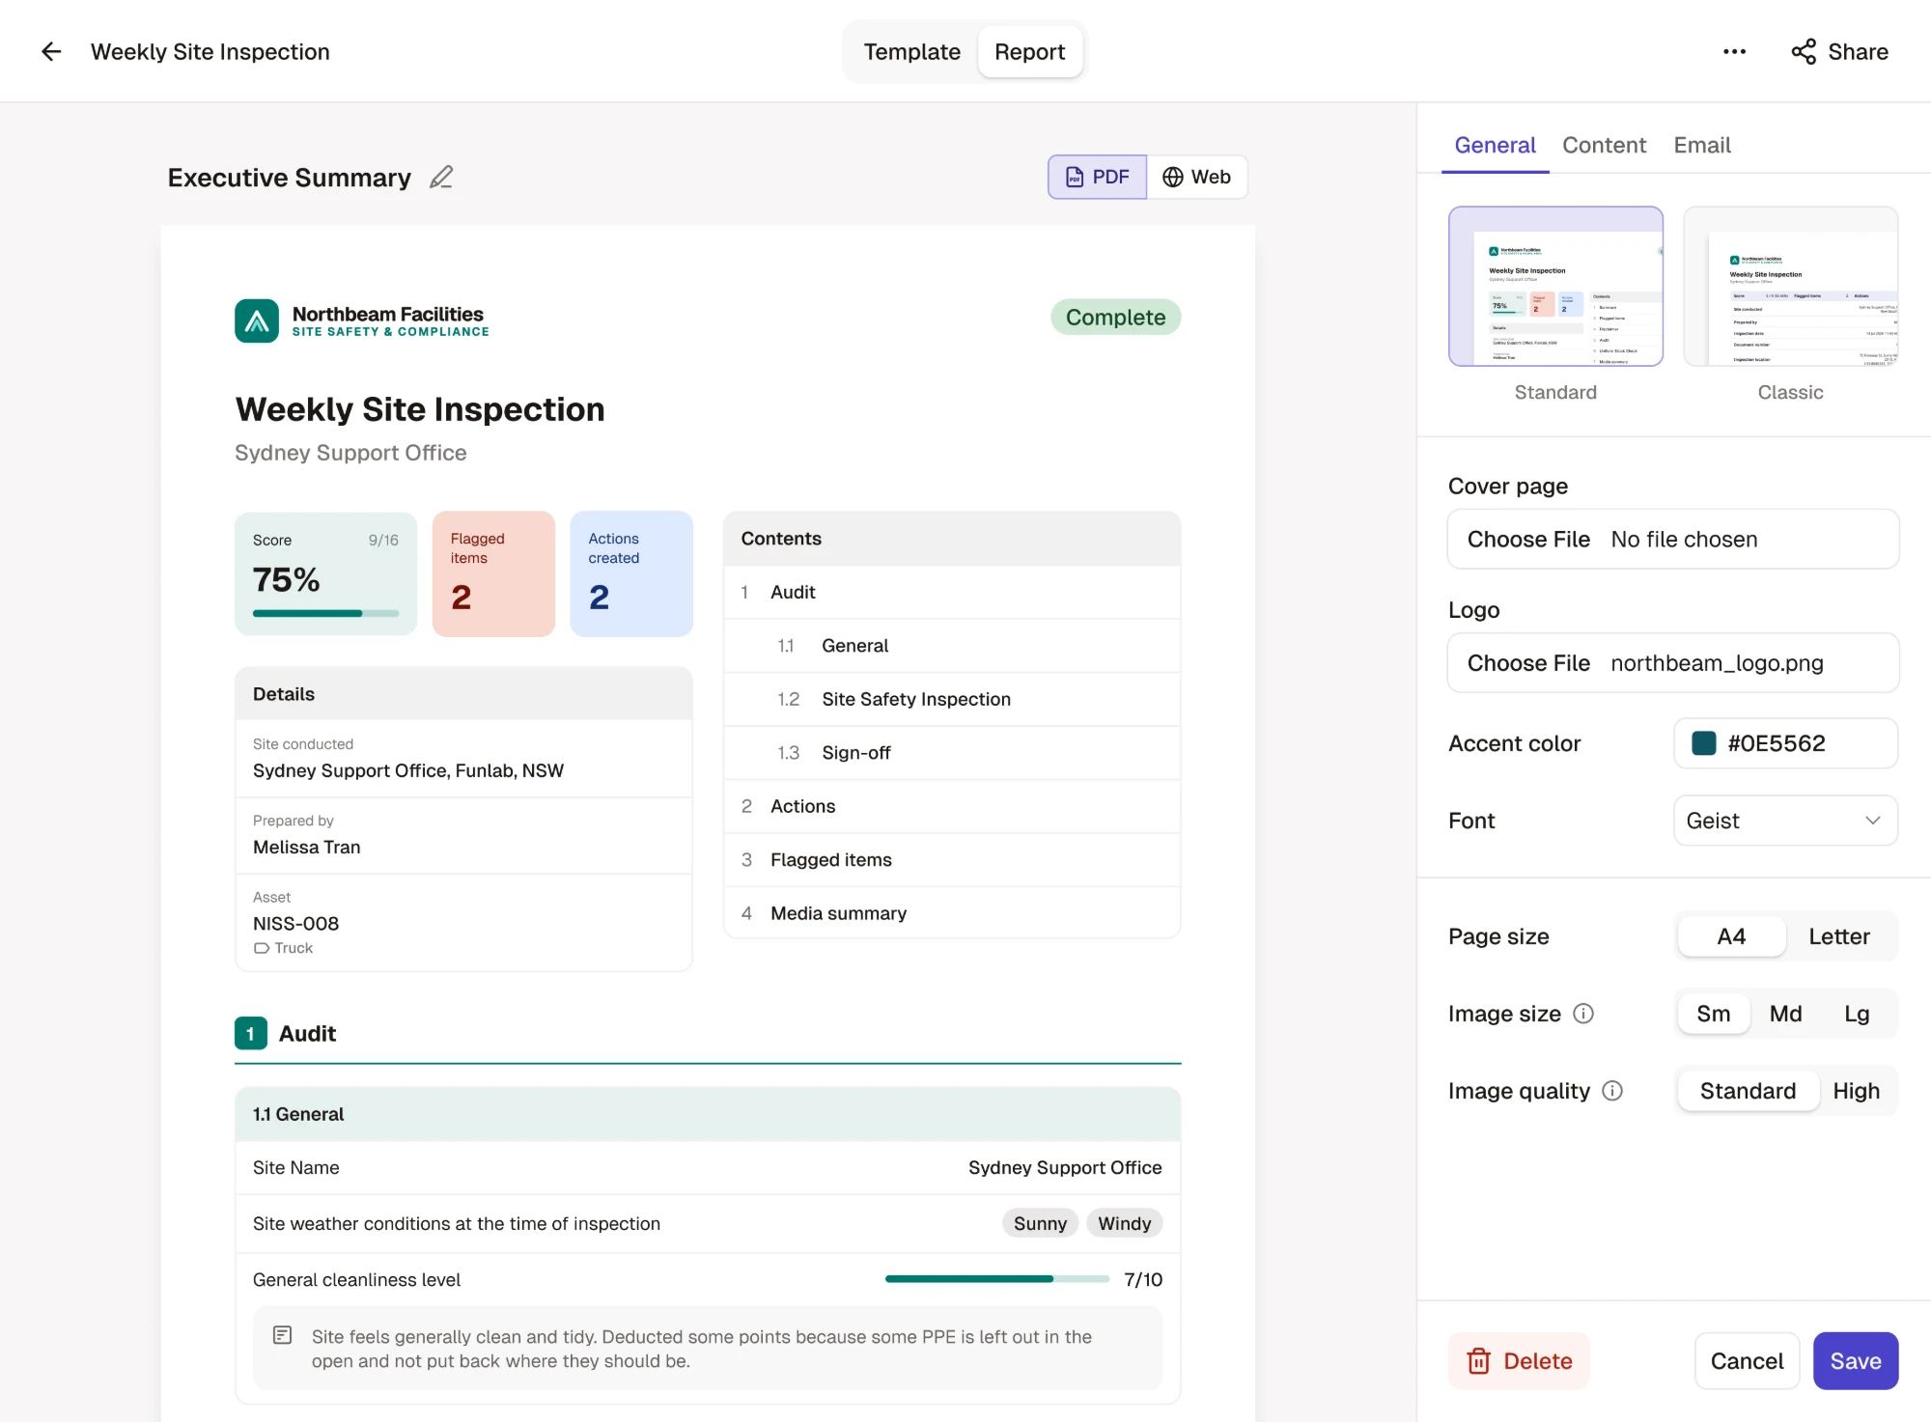Select Letter page size
The width and height of the screenshot is (1931, 1422).
tap(1839, 935)
